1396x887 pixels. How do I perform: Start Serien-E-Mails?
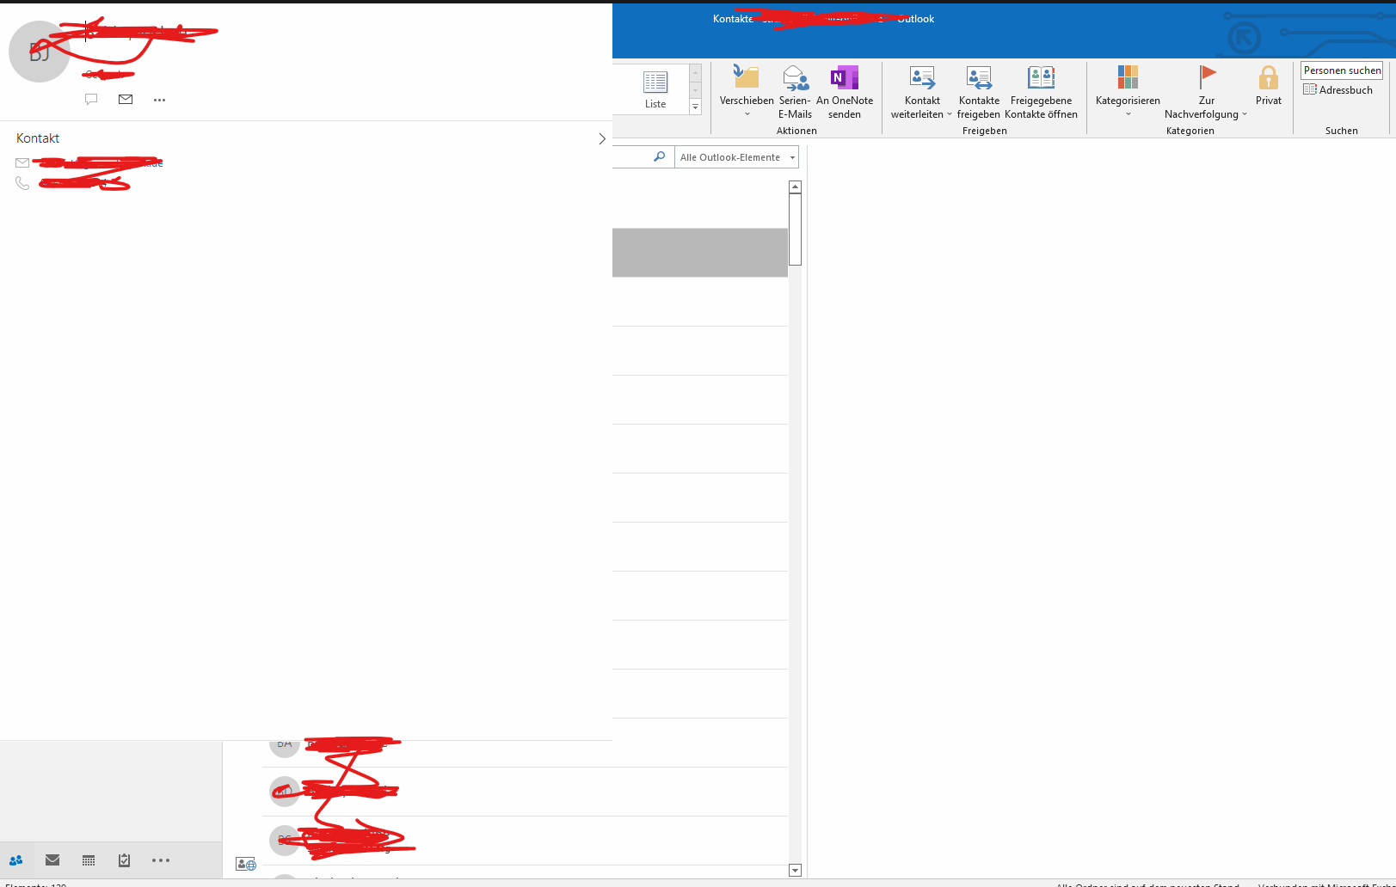(x=795, y=92)
